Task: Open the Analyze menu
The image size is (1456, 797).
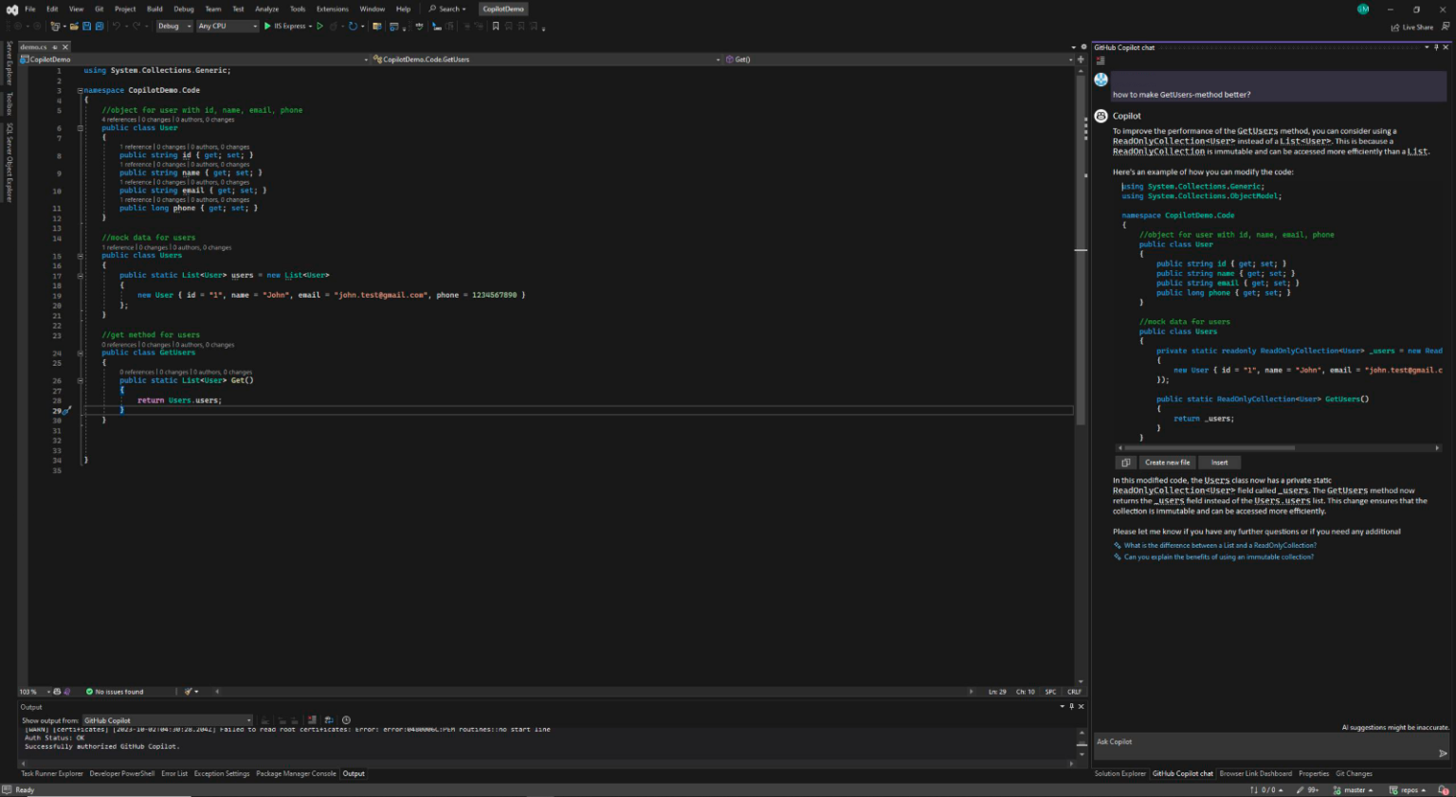Action: pyautogui.click(x=267, y=9)
